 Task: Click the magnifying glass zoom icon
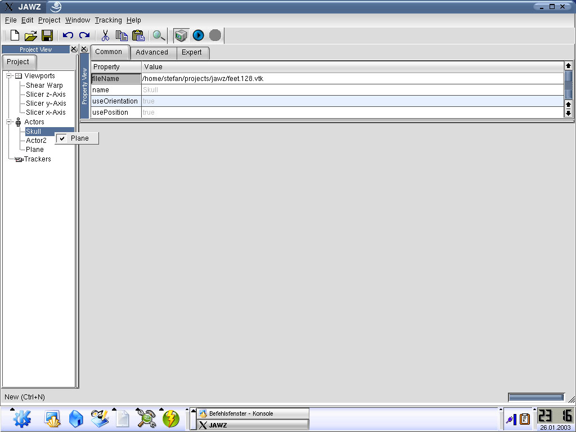[x=159, y=35]
